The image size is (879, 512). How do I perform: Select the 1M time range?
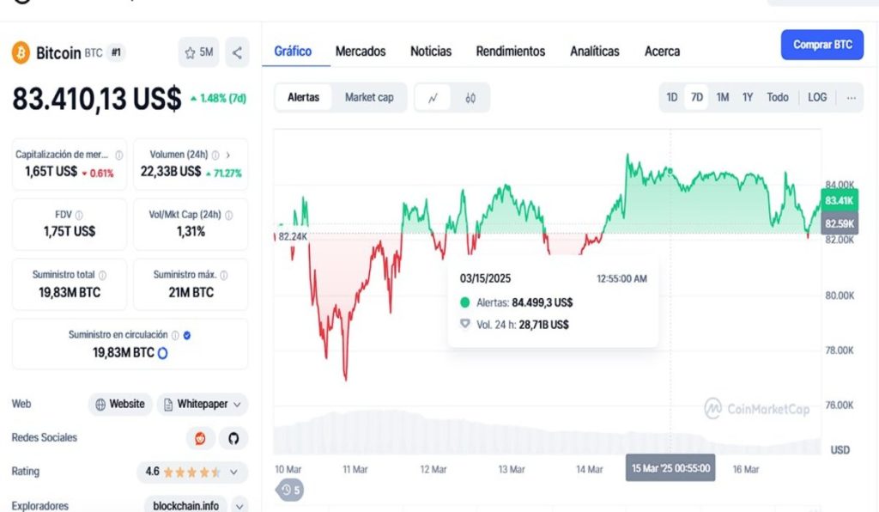pos(723,97)
